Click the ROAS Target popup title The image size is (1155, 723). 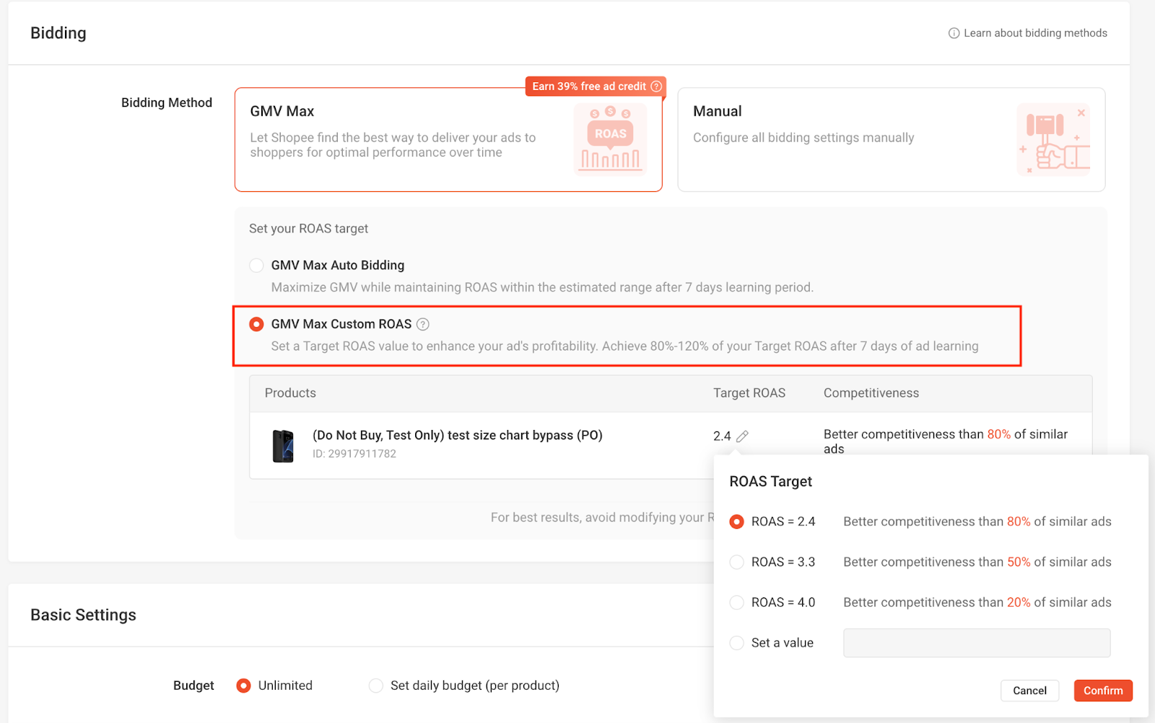coord(771,481)
